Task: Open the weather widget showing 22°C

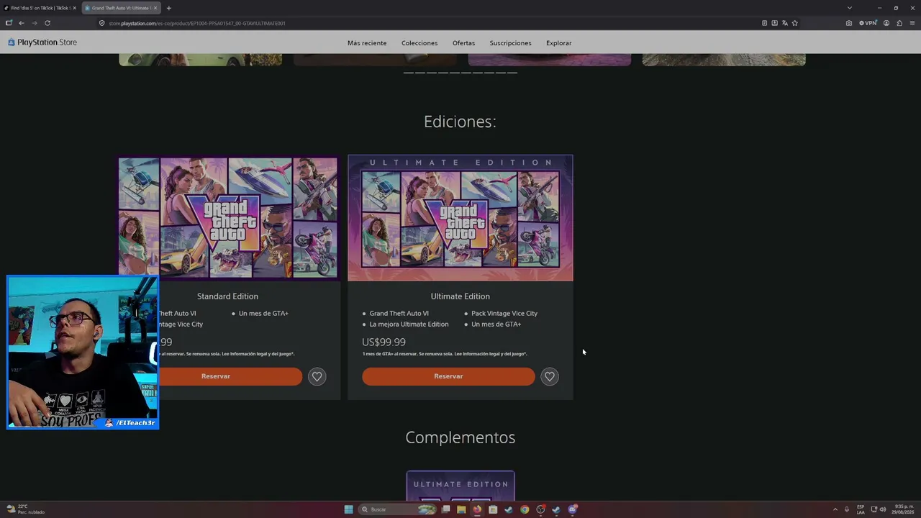Action: [25, 509]
